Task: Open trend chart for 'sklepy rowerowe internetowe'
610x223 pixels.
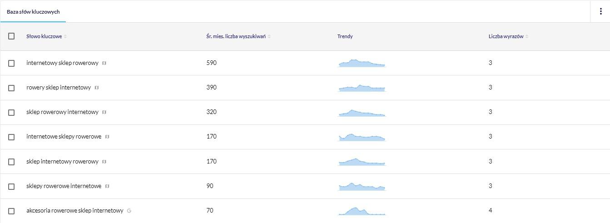Action: click(x=362, y=186)
